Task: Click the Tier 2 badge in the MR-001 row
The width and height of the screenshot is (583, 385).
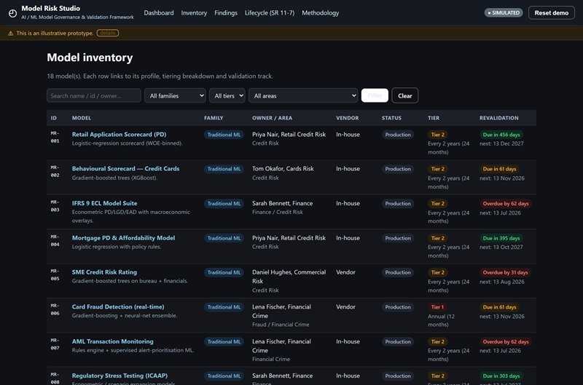Action: 438,135
